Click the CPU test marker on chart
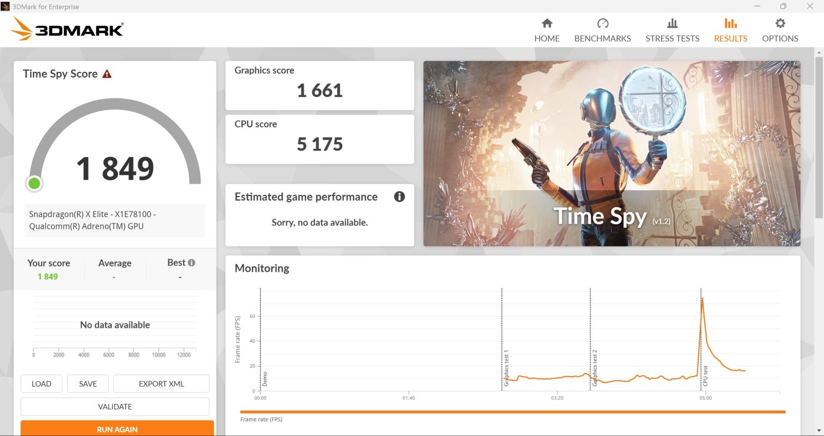This screenshot has width=824, height=436. [x=705, y=376]
